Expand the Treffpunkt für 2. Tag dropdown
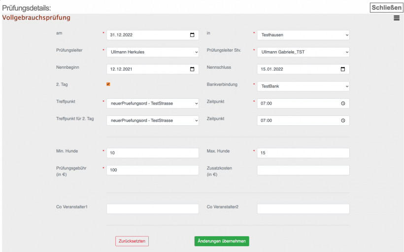Image resolution: width=404 pixels, height=252 pixels. [152, 120]
